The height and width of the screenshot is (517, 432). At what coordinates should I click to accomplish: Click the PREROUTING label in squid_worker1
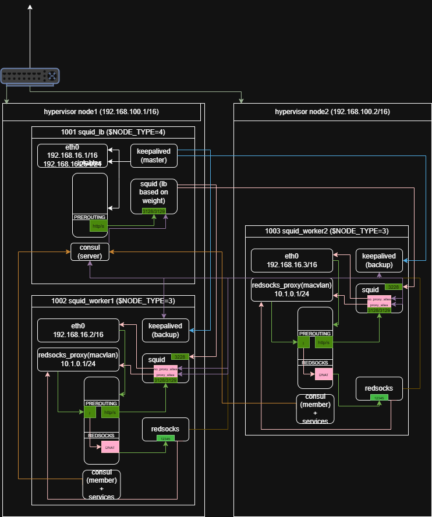(x=101, y=403)
